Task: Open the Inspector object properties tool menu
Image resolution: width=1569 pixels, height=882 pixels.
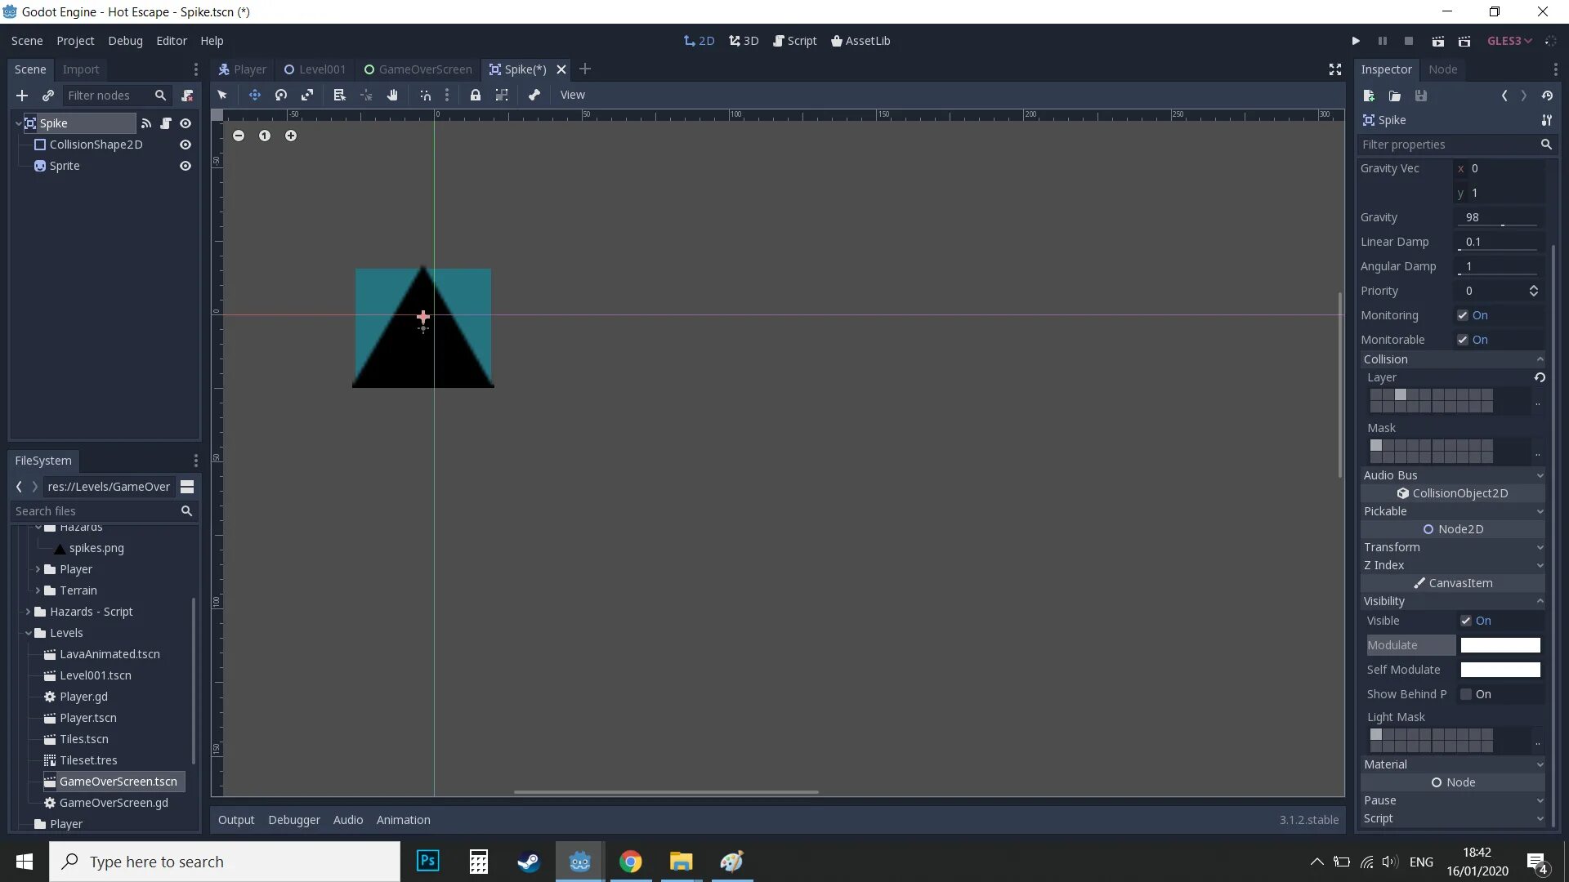Action: click(x=1547, y=120)
